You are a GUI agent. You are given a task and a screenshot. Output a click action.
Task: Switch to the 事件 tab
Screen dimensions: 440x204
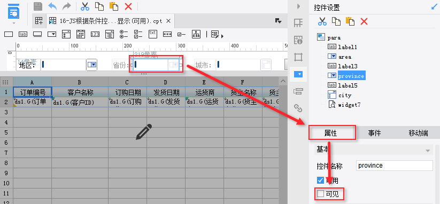tap(374, 133)
